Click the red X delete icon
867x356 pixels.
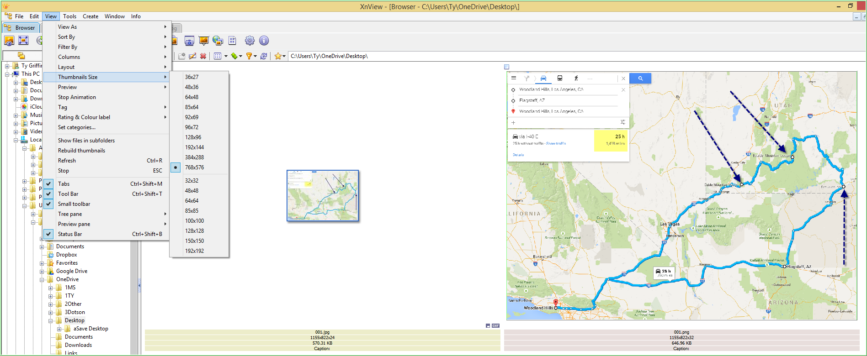click(203, 56)
